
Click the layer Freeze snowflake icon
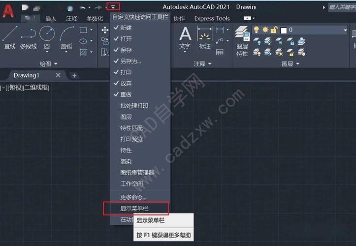pos(279,41)
